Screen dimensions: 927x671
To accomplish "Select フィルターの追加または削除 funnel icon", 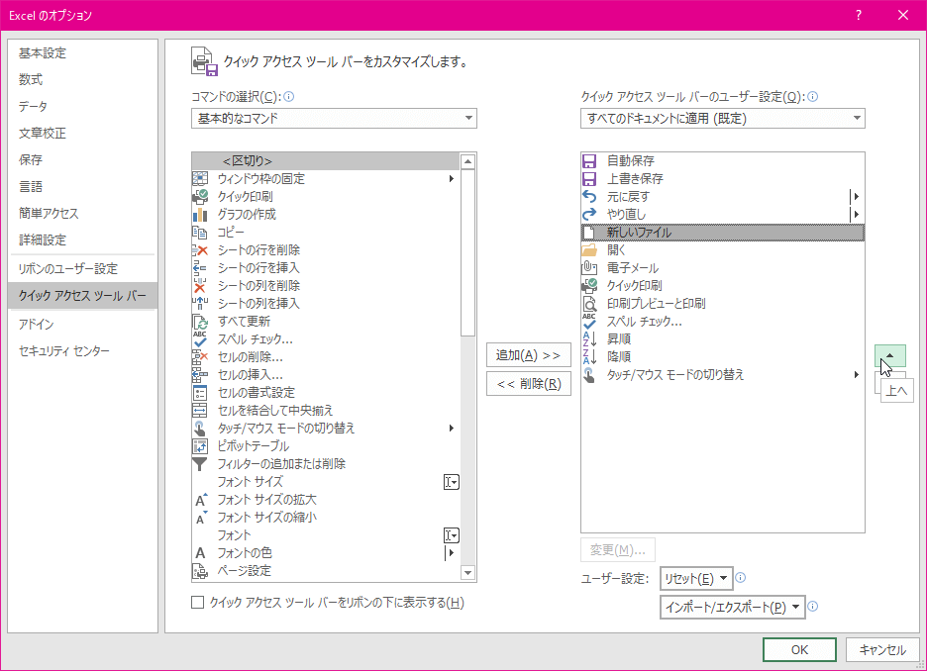I will pyautogui.click(x=200, y=464).
